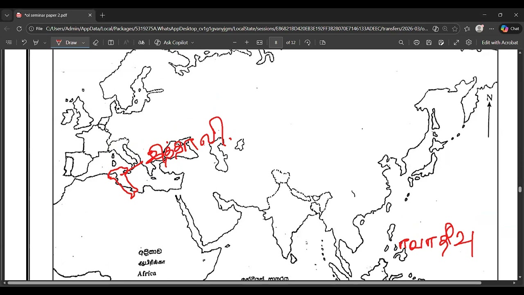Click the address bar file path

point(237,29)
